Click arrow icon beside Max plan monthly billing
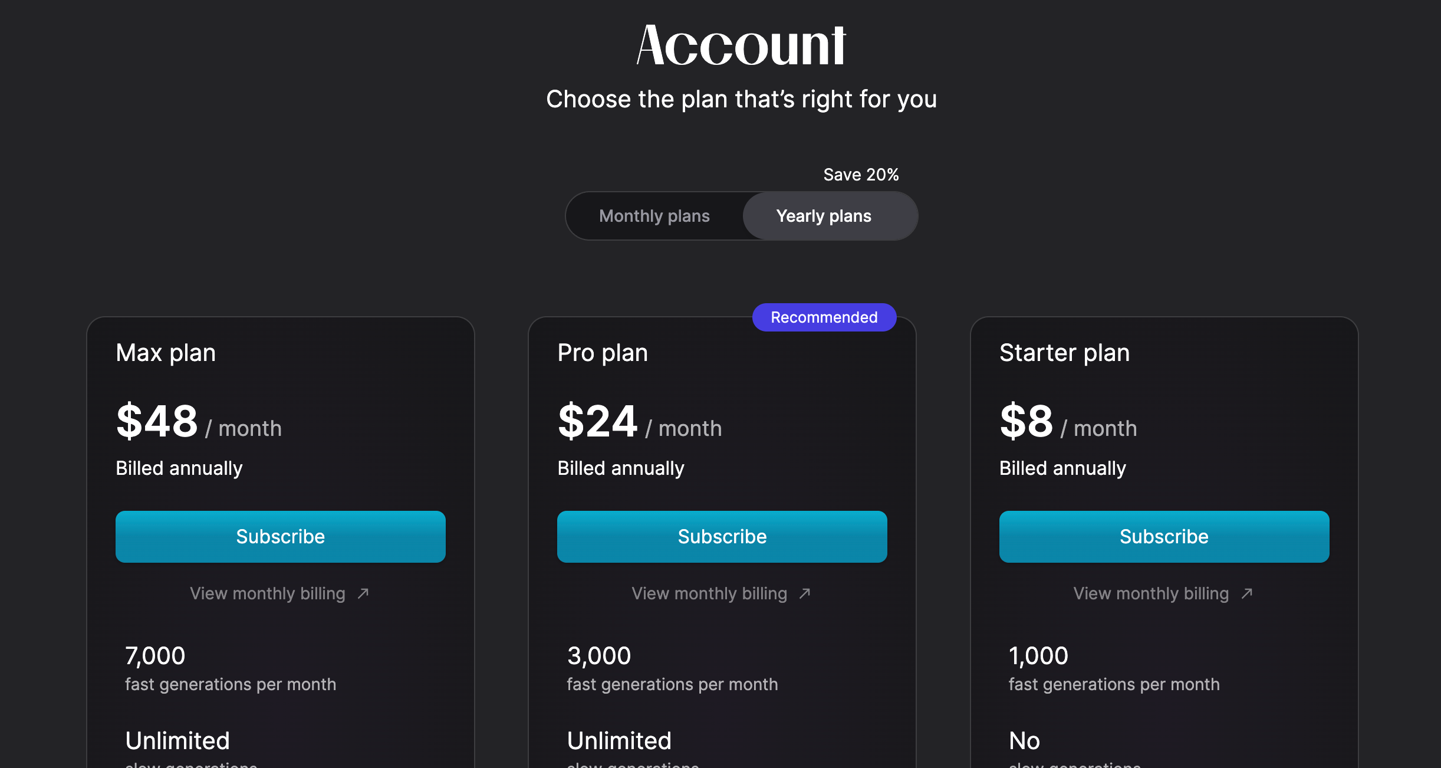Screen dimensions: 1441x768 coord(363,593)
